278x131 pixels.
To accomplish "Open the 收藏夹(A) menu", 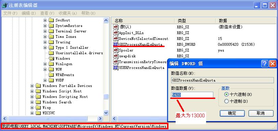I will (68, 13).
